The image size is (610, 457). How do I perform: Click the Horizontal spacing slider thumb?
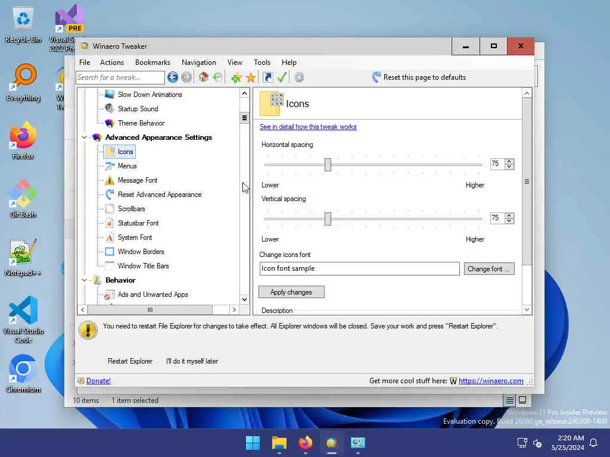click(328, 165)
